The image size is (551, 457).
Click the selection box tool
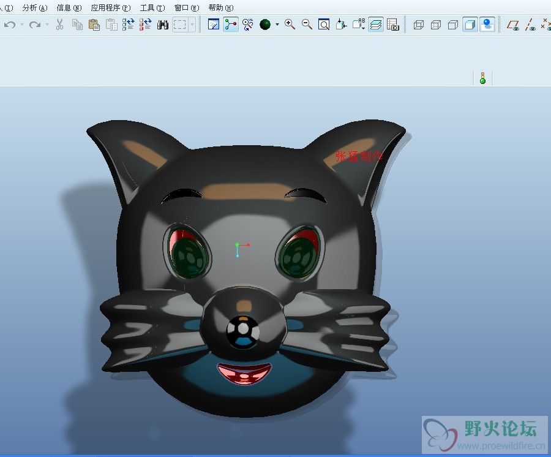coord(180,25)
